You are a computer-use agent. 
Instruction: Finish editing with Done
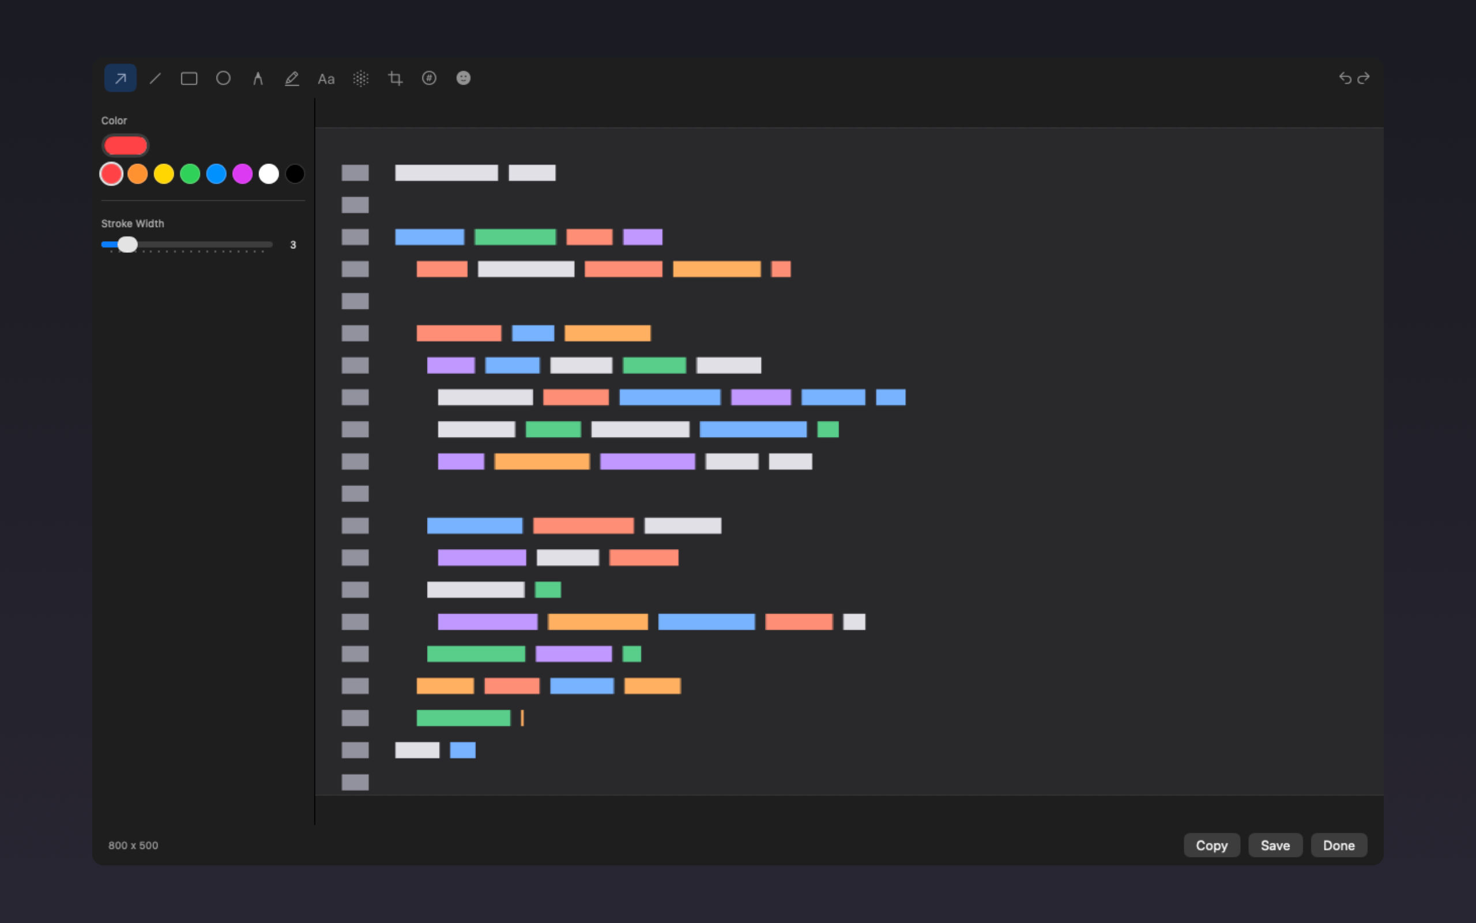(x=1339, y=845)
